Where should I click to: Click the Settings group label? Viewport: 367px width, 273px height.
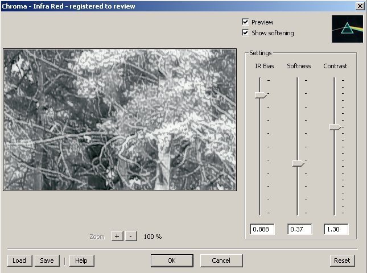(x=261, y=53)
